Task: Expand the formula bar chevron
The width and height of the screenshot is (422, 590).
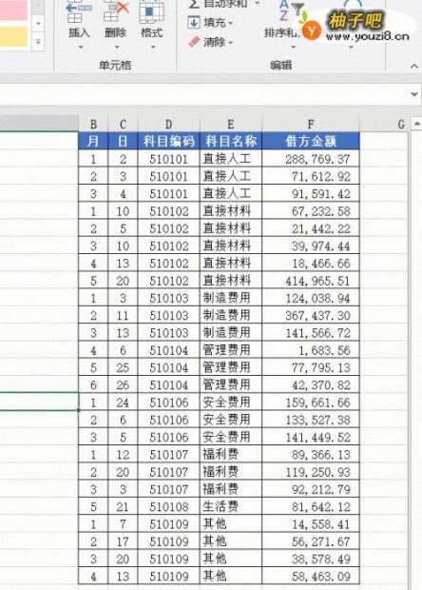Action: 414,94
